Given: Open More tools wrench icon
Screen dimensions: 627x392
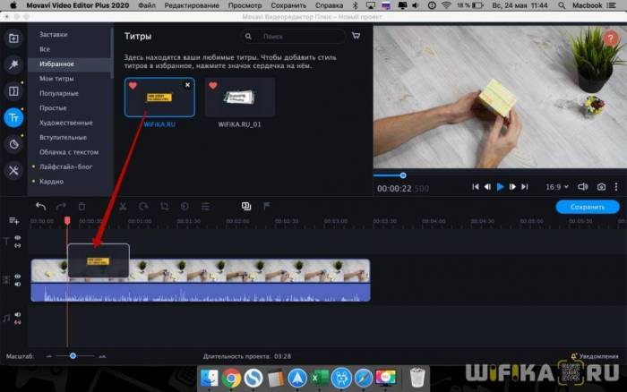Looking at the screenshot, I should coord(13,170).
